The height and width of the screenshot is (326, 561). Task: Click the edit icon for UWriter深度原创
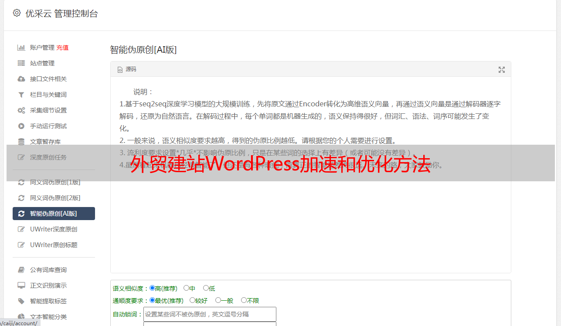pos(21,229)
